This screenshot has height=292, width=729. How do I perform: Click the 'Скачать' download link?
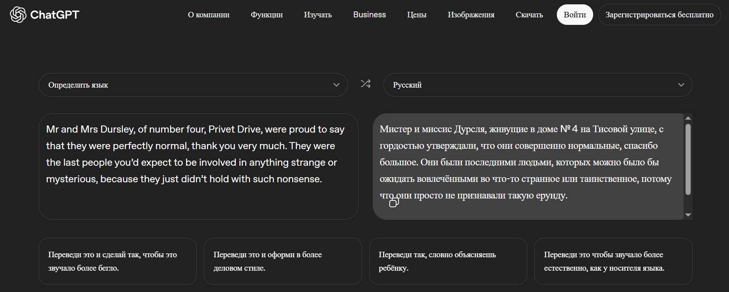click(x=529, y=15)
